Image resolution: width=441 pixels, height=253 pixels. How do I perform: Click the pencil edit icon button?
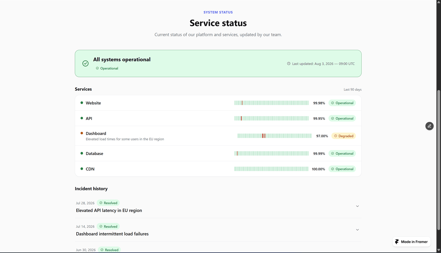[x=429, y=126]
